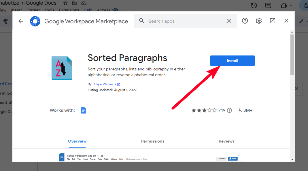The image size is (308, 171).
Task: Open the listing in a new window
Action: (272, 21)
